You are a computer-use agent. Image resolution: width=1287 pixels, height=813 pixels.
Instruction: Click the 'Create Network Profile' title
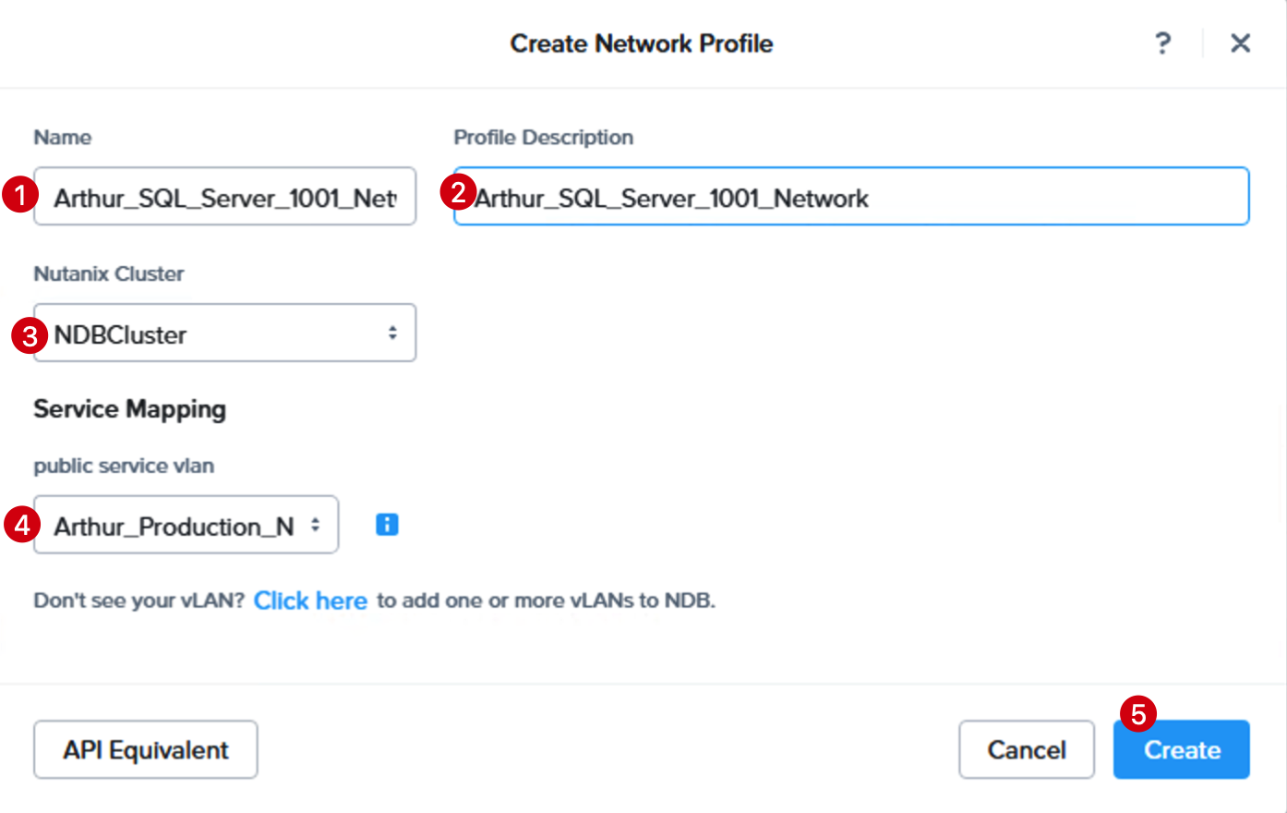pyautogui.click(x=642, y=43)
